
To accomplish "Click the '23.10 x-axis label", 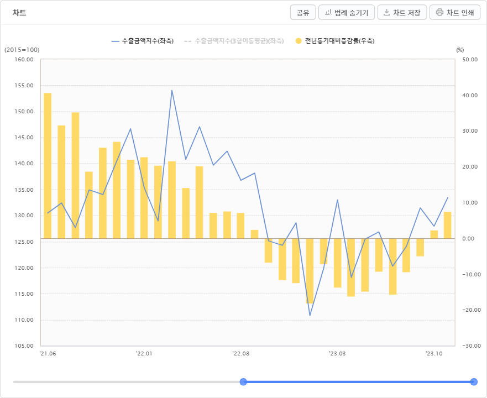I will tap(434, 354).
